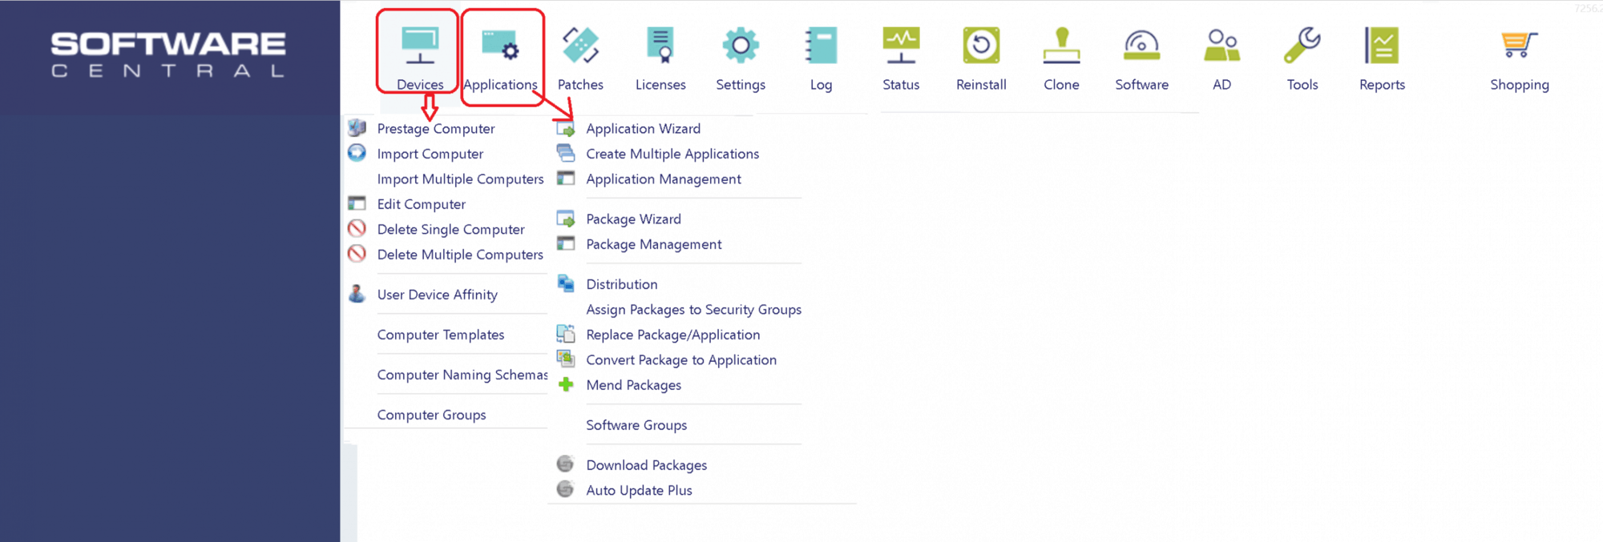
Task: Click the Edit Computer window icon
Action: point(357,203)
